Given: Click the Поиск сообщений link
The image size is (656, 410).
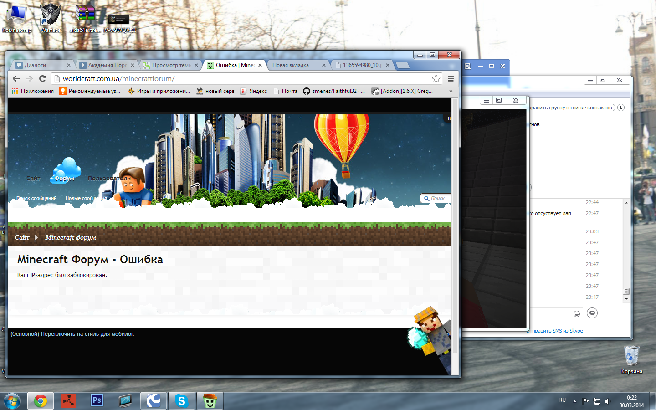Looking at the screenshot, I should click(x=36, y=198).
